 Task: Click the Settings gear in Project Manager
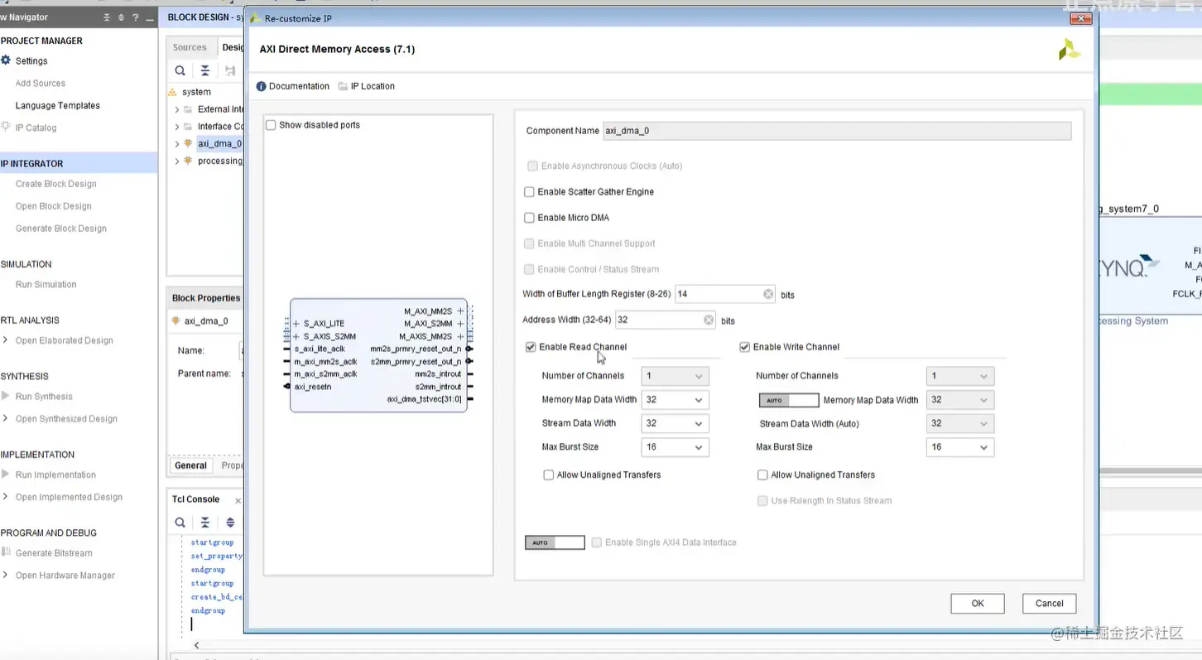(x=6, y=60)
